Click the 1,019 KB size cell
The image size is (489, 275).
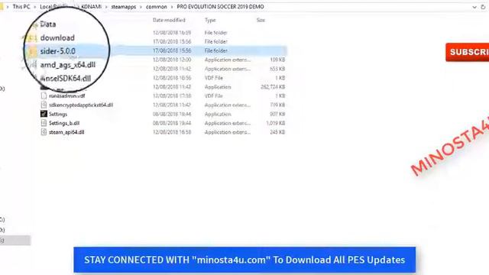tap(275, 123)
